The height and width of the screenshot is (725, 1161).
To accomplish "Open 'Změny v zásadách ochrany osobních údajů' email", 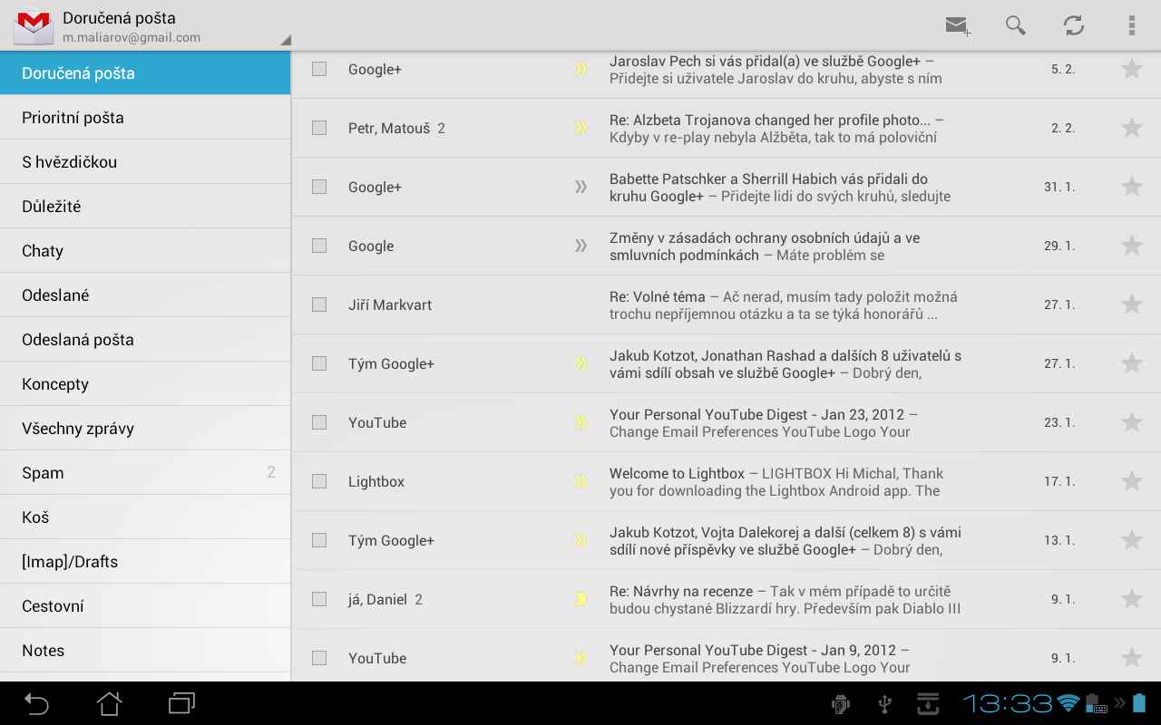I will (x=726, y=246).
